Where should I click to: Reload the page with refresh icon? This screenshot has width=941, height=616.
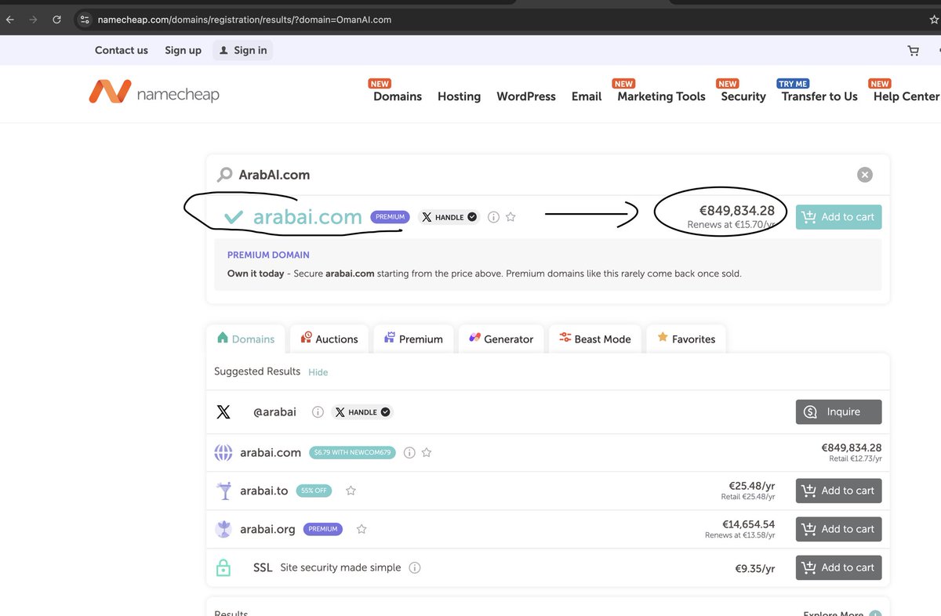click(x=56, y=20)
